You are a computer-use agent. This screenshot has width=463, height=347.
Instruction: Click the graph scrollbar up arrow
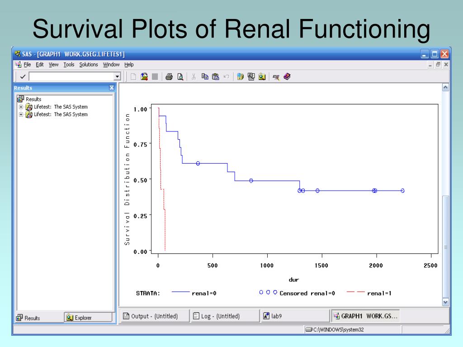click(x=445, y=87)
